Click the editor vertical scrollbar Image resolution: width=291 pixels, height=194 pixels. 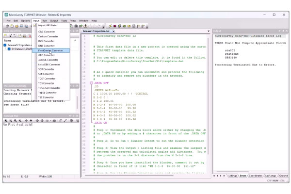point(208,96)
